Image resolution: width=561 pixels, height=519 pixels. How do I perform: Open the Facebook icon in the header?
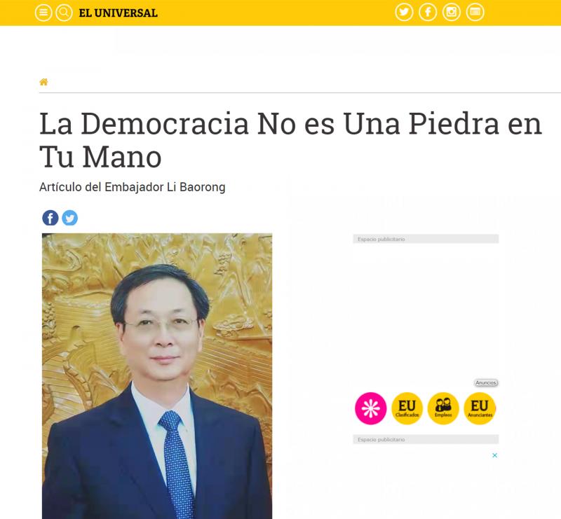pyautogui.click(x=428, y=12)
